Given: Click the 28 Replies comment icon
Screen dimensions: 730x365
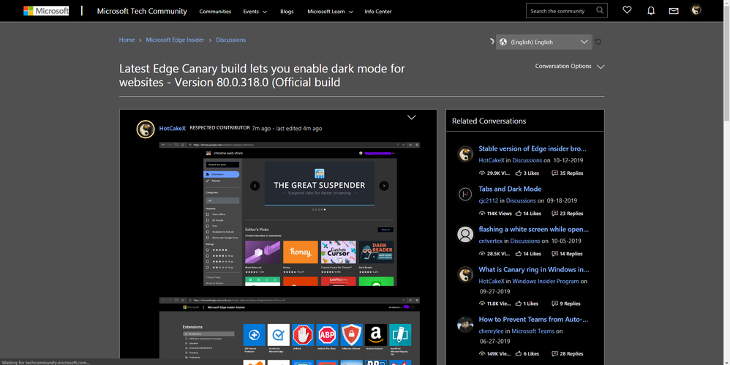Looking at the screenshot, I should tap(554, 353).
